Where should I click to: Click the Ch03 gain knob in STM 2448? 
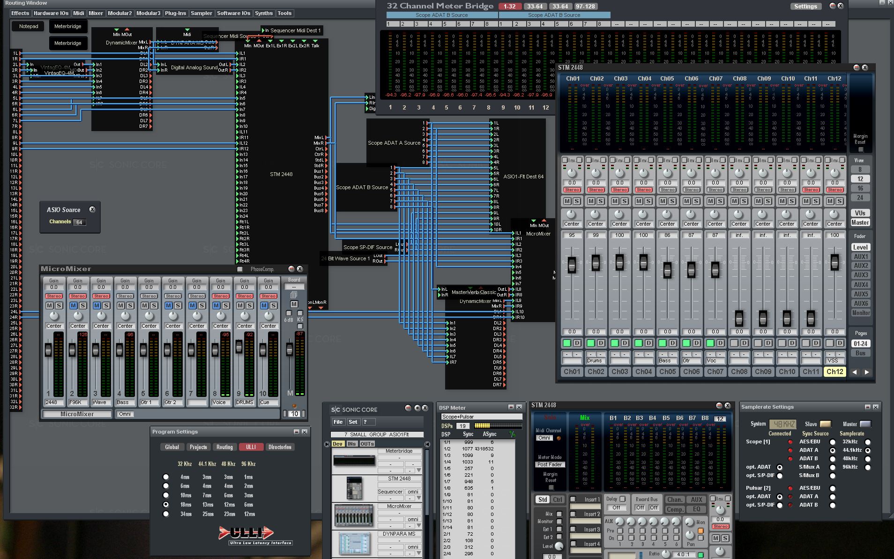click(619, 173)
